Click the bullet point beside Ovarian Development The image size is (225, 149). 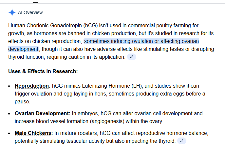[10, 114]
